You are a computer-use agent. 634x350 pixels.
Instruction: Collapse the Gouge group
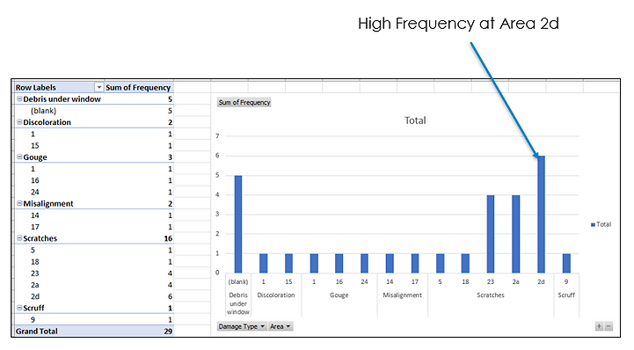click(19, 157)
